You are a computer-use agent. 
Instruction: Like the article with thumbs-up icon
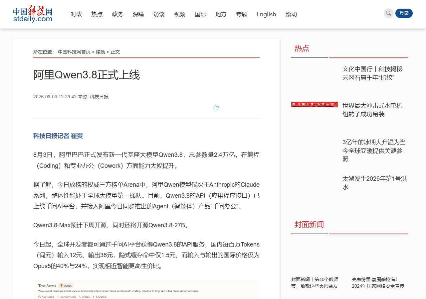pyautogui.click(x=216, y=107)
